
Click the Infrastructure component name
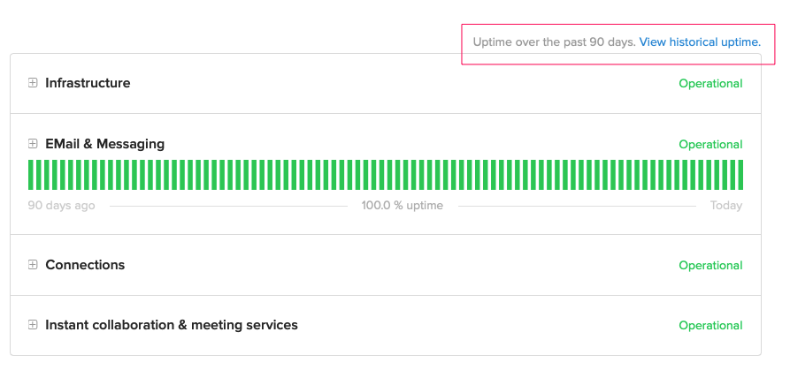click(88, 83)
